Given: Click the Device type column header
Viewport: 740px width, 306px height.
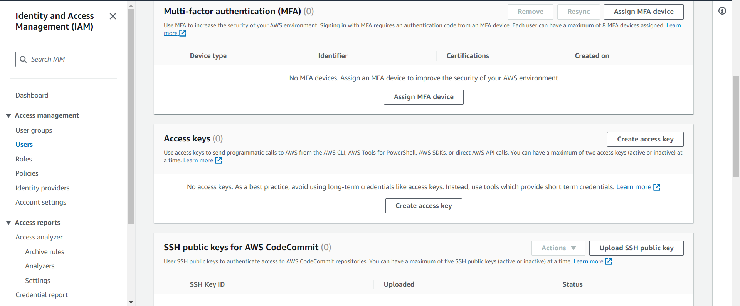Looking at the screenshot, I should point(208,56).
